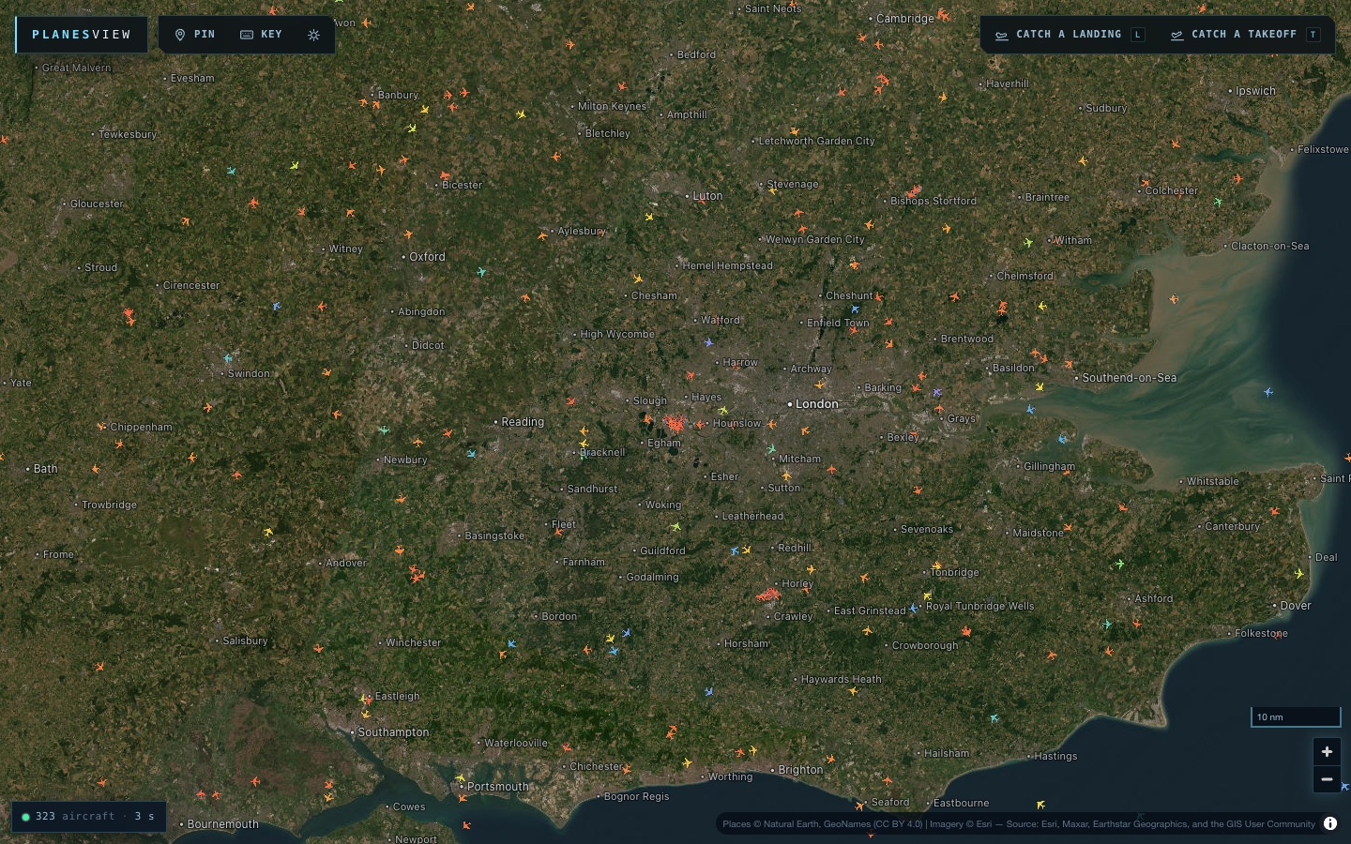Click the Brighton place label

click(800, 770)
